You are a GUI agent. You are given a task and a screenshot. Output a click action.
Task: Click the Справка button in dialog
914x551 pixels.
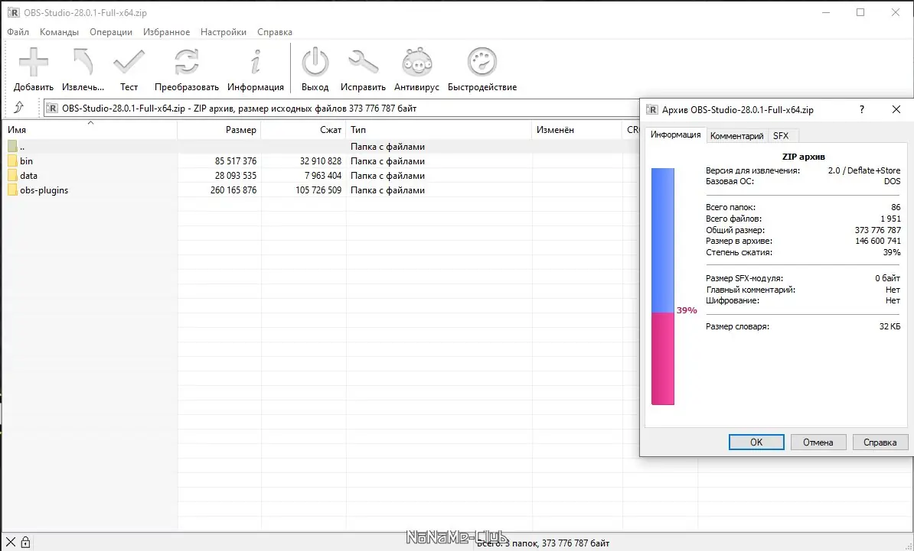coord(880,442)
